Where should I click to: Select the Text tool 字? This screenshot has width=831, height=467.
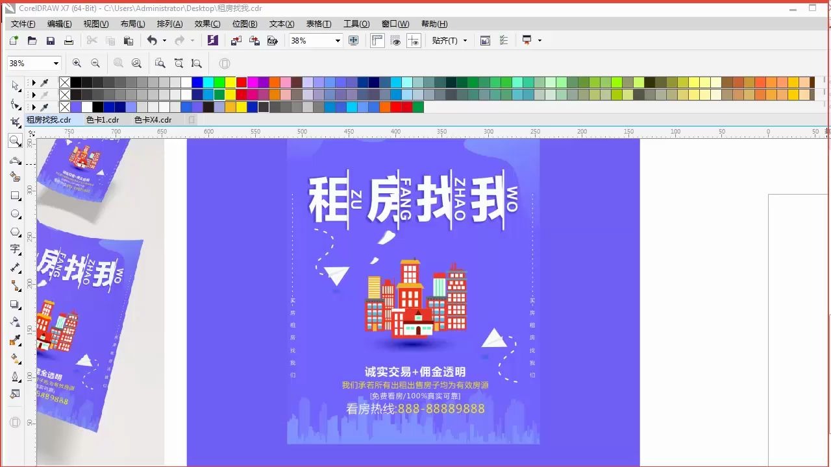tap(16, 249)
